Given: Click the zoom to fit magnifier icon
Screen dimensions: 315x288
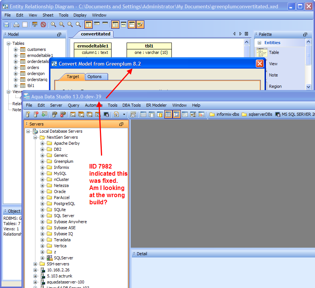Looking at the screenshot, I should 78,25.
